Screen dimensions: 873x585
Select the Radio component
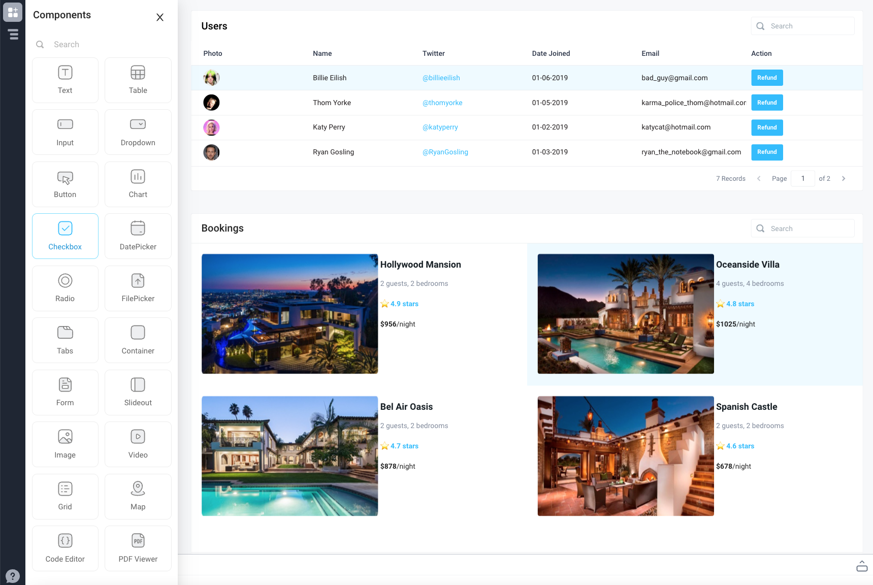point(65,288)
